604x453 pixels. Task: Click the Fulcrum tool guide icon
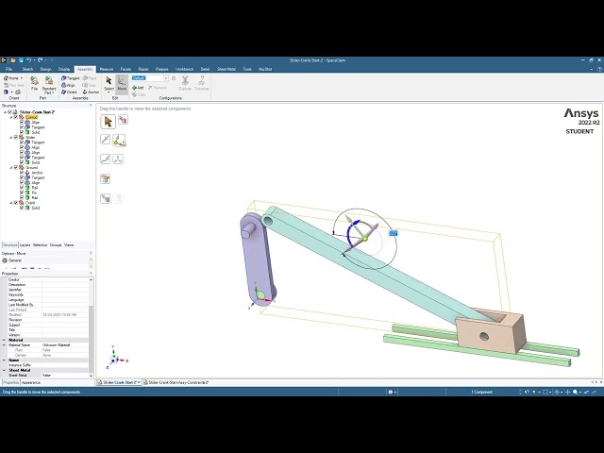105,178
